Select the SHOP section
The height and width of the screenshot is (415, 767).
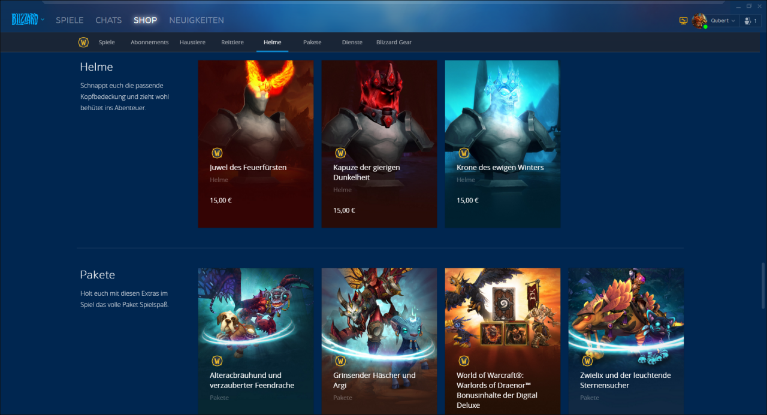coord(145,20)
